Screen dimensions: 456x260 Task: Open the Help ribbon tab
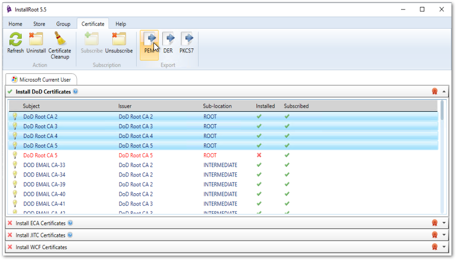(x=121, y=24)
